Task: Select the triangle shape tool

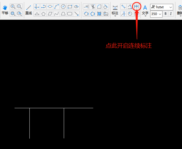Action: pyautogui.click(x=37, y=14)
